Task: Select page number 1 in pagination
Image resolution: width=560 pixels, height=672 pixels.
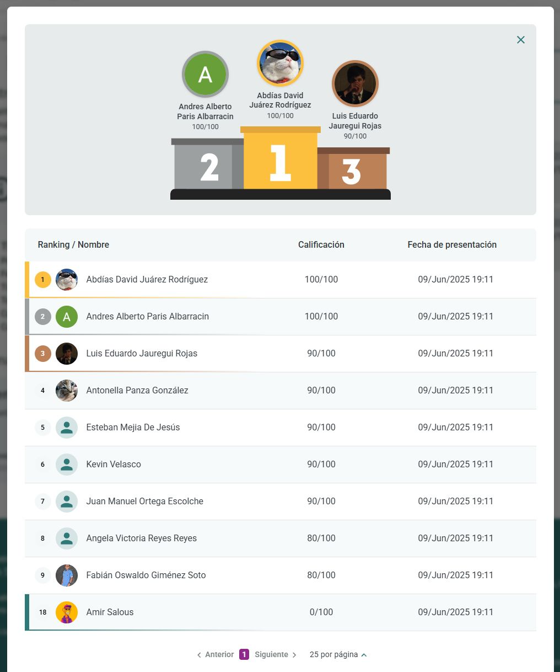Action: point(244,655)
